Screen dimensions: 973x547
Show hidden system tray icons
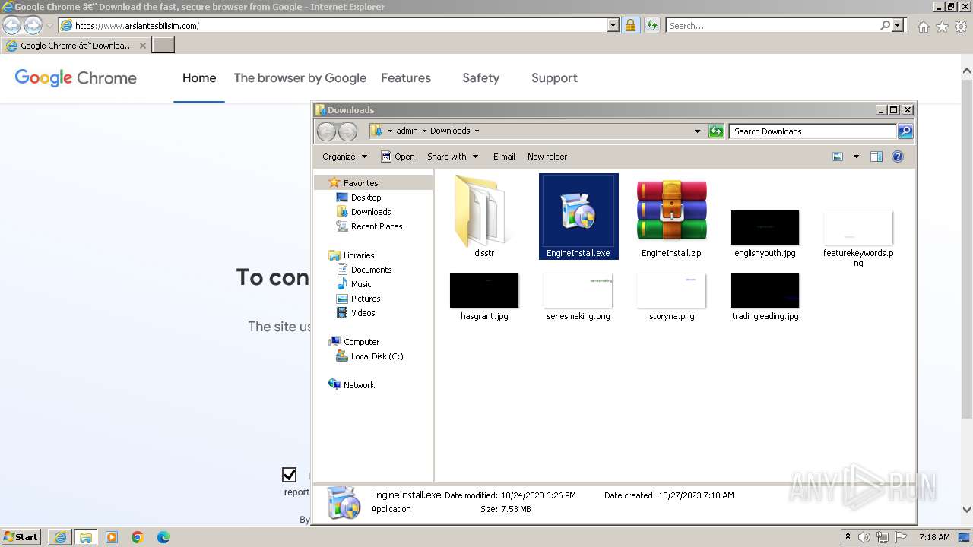pyautogui.click(x=848, y=537)
